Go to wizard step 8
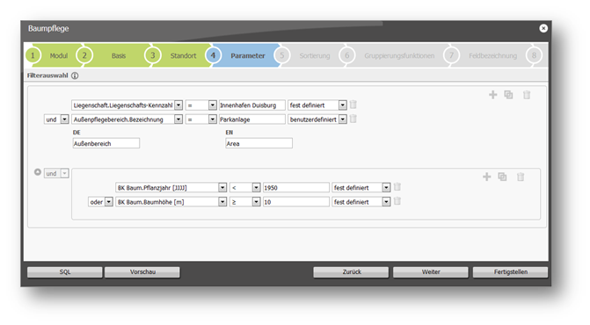Image resolution: width=590 pixels, height=325 pixels. point(535,55)
